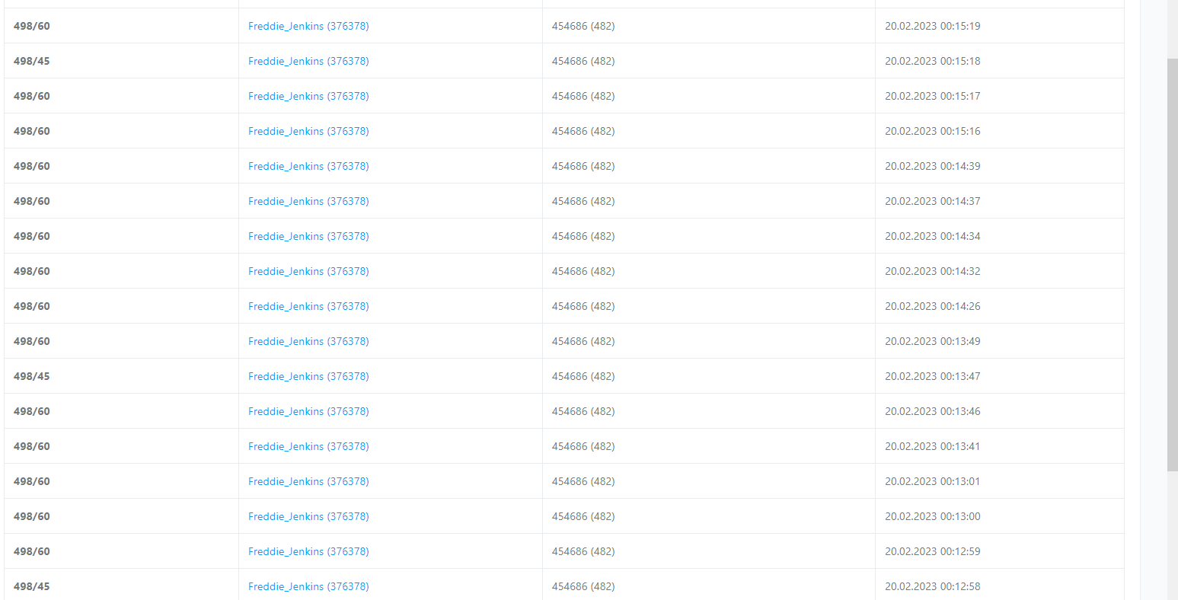Viewport: 1178px width, 600px height.
Task: Open Freddie_Jenkins link in the 00:13:46 row
Action: (308, 411)
